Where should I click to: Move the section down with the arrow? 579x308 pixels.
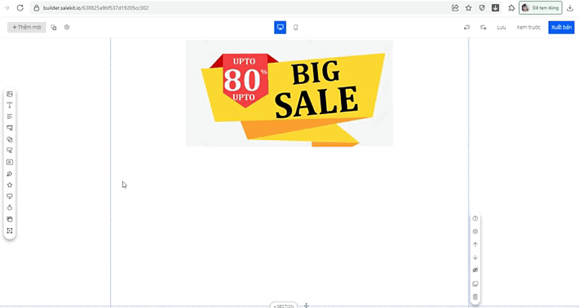[475, 257]
